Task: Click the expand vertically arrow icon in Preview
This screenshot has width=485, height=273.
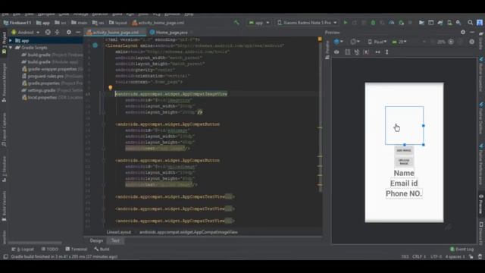Action: click(x=387, y=52)
